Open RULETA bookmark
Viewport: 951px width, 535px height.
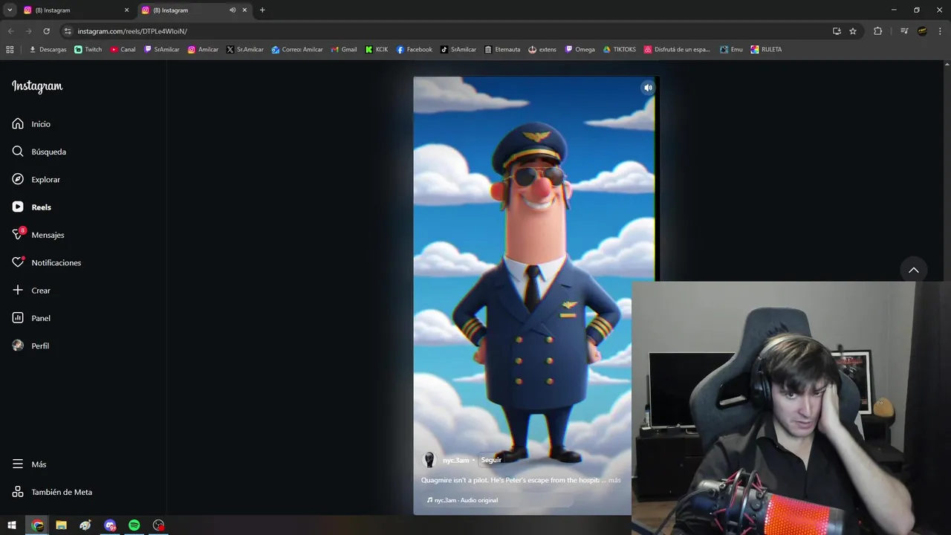[x=766, y=50]
